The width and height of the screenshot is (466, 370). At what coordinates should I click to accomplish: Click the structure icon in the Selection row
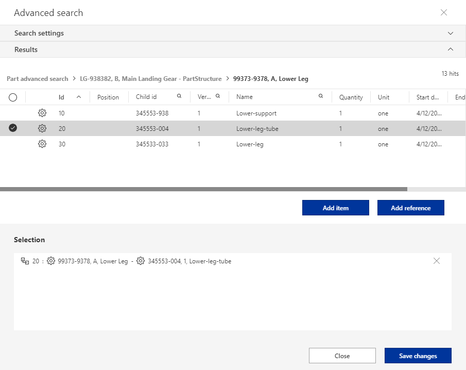click(25, 261)
